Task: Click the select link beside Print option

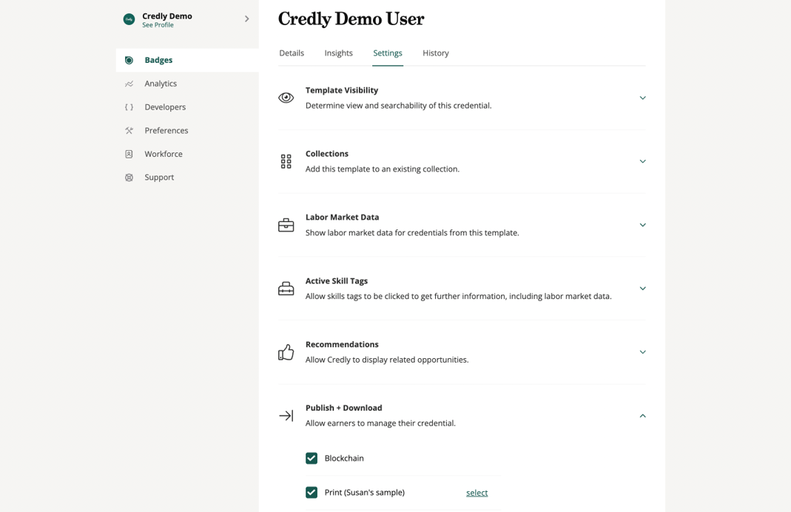Action: pyautogui.click(x=477, y=492)
